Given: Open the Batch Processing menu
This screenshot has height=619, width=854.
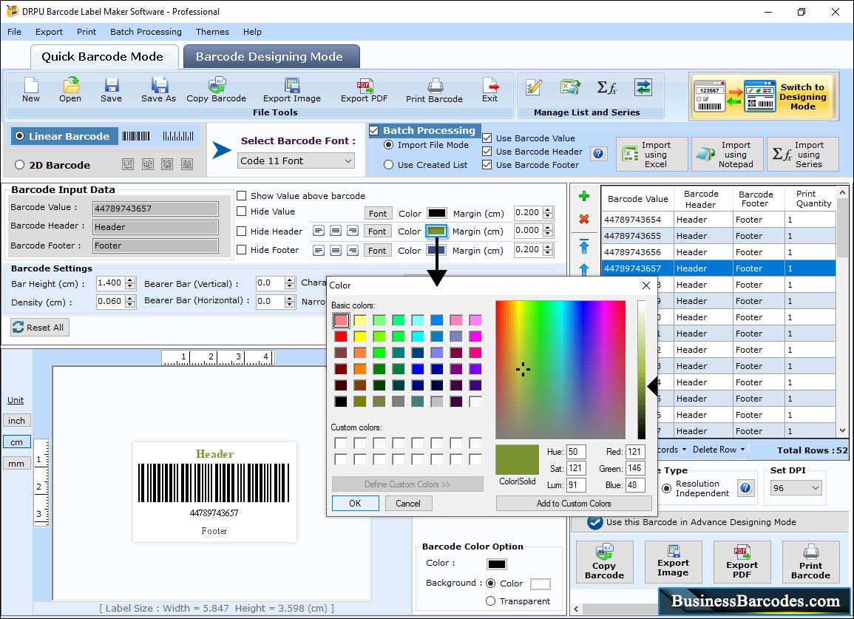Looking at the screenshot, I should tap(146, 32).
